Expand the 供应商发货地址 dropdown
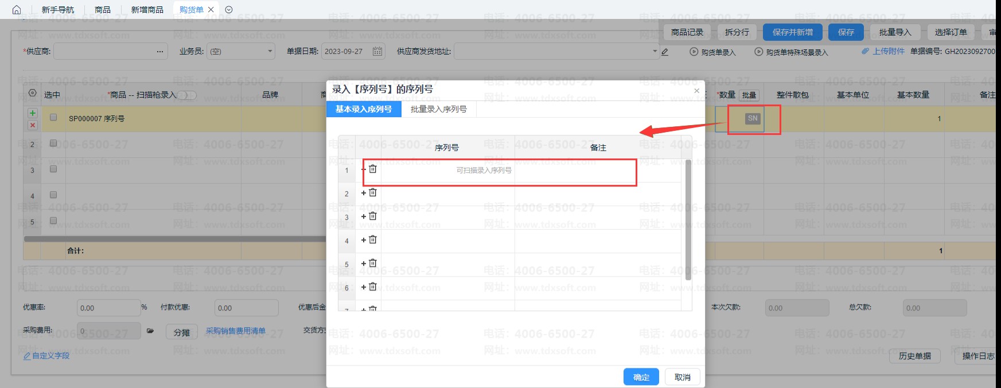Screen dimensions: 1001x388 [655, 51]
